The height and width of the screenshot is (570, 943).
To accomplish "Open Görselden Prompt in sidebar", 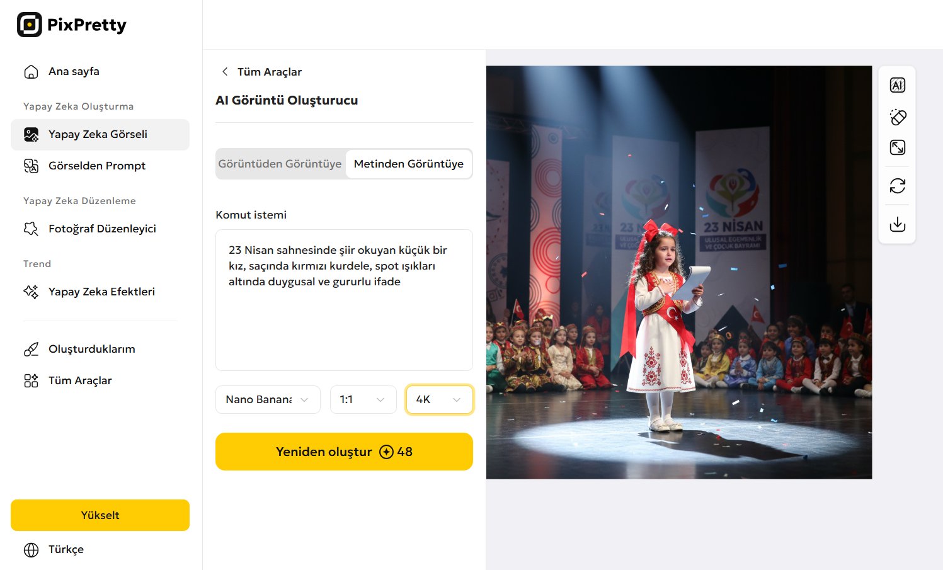I will pyautogui.click(x=97, y=166).
